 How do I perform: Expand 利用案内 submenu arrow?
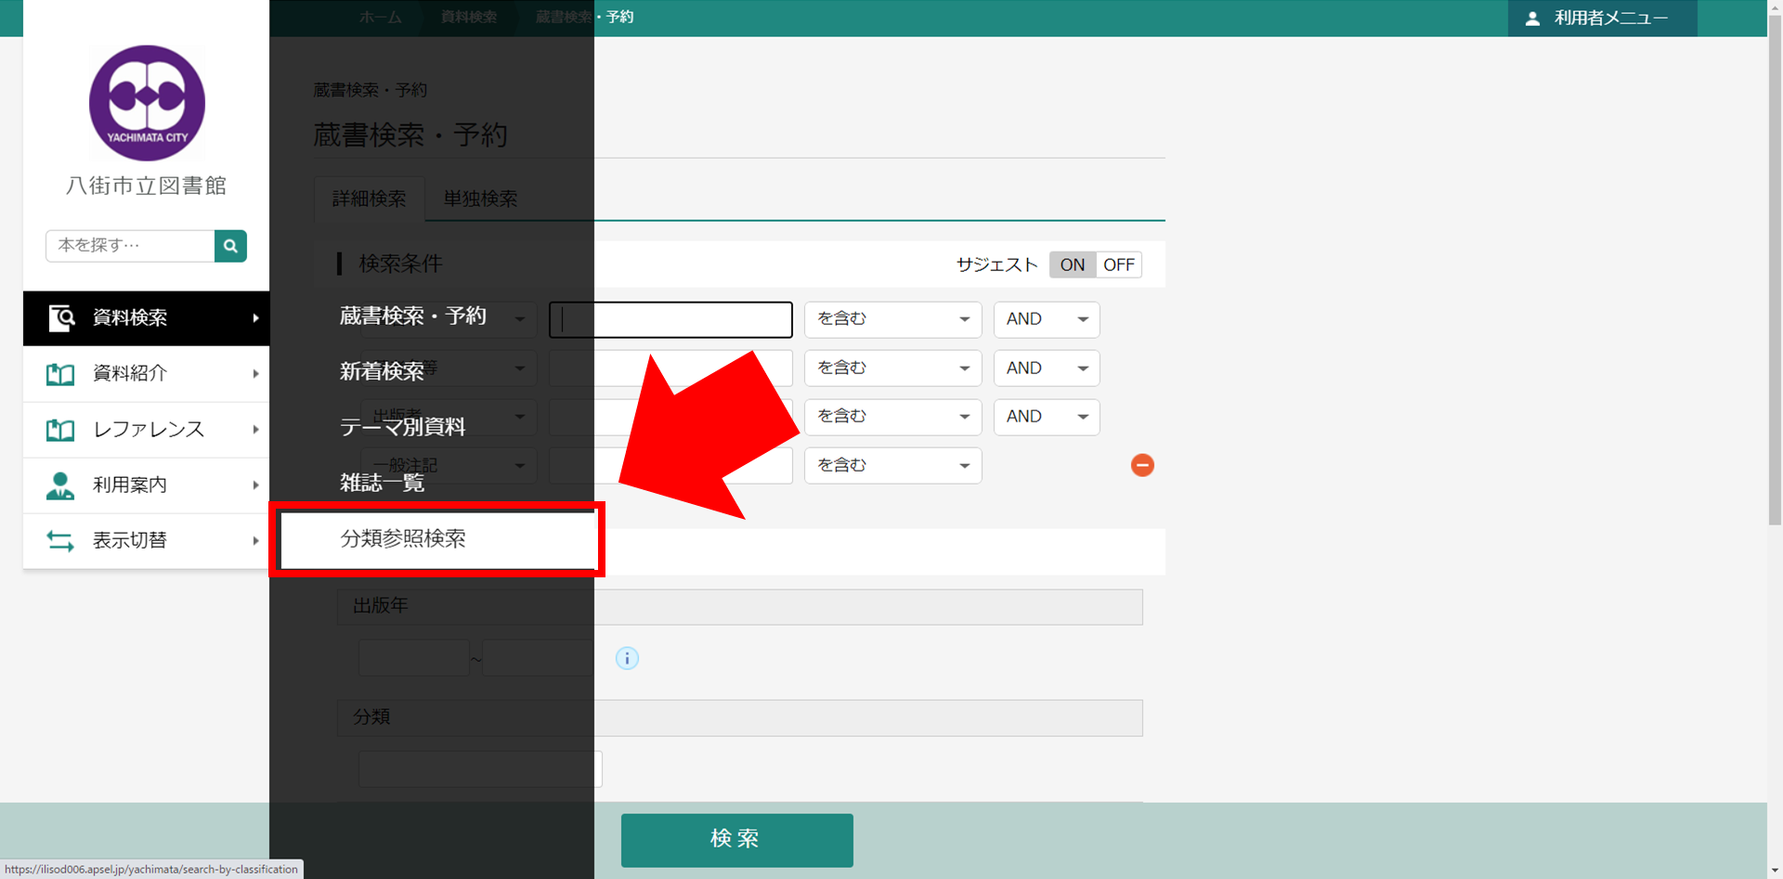pyautogui.click(x=255, y=485)
